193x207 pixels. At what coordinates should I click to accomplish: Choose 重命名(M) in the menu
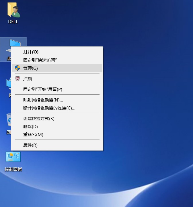pyautogui.click(x=57, y=135)
